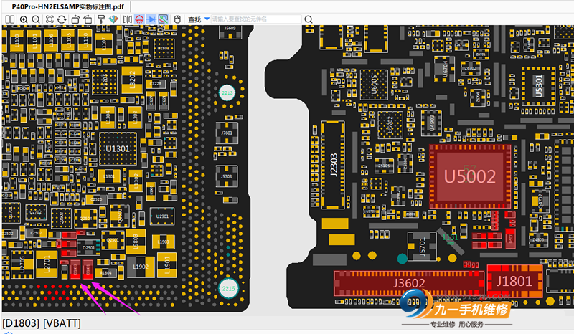
Task: Click component U4903
Action: click(432, 123)
